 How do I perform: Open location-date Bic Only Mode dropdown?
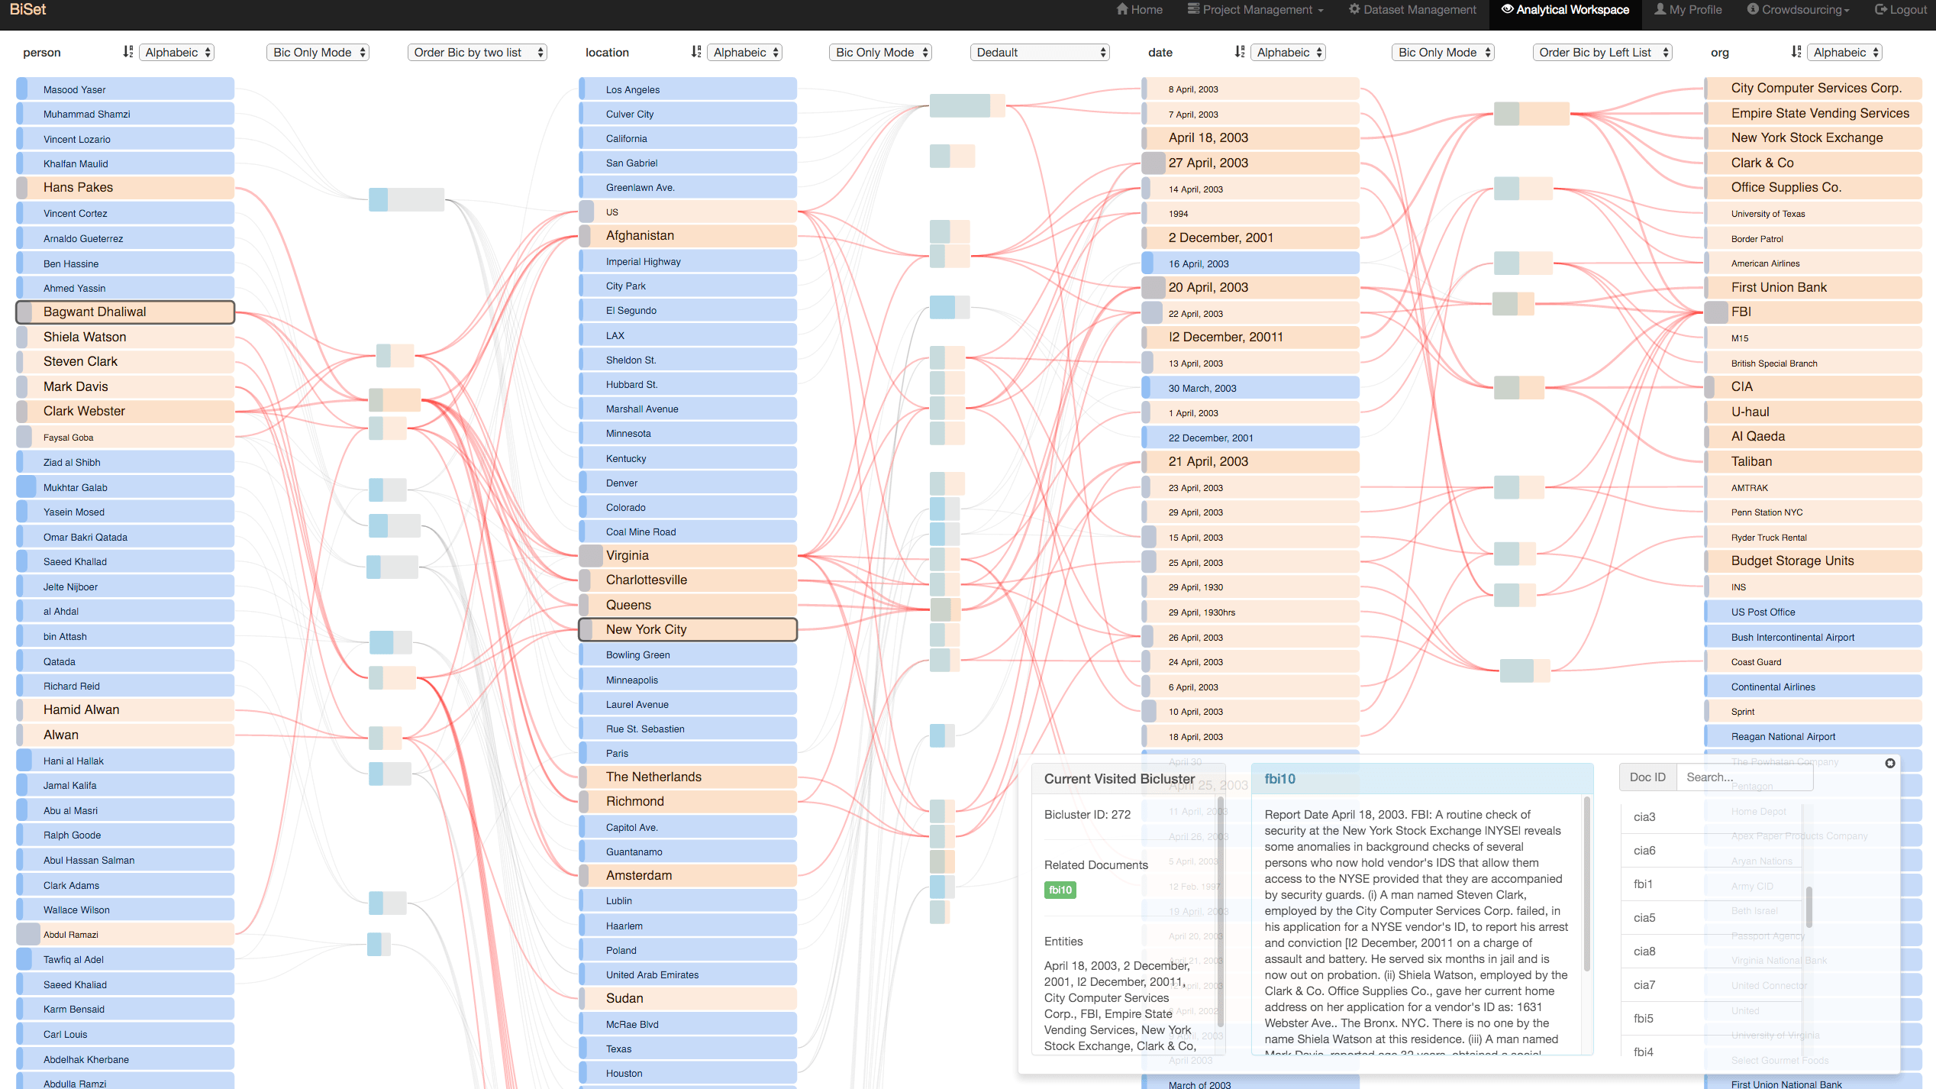pos(880,52)
